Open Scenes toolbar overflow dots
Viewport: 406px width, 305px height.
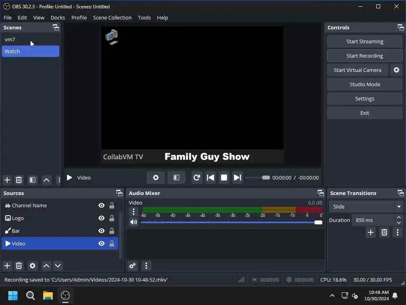(x=59, y=180)
